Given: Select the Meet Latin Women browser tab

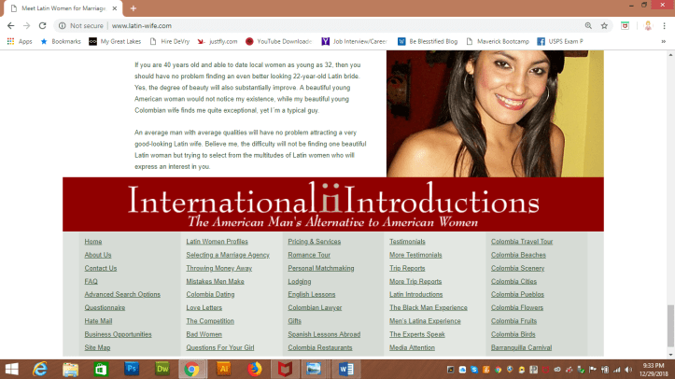Looking at the screenshot, I should coord(63,8).
